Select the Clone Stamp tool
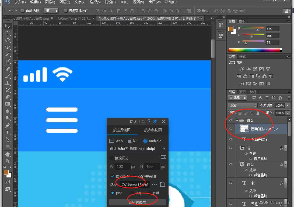The image size is (294, 207). (8, 83)
